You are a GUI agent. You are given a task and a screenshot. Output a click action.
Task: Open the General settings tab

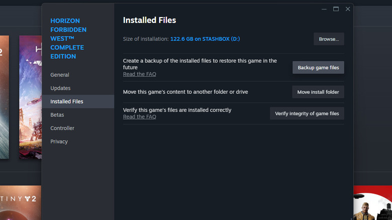[x=60, y=75]
